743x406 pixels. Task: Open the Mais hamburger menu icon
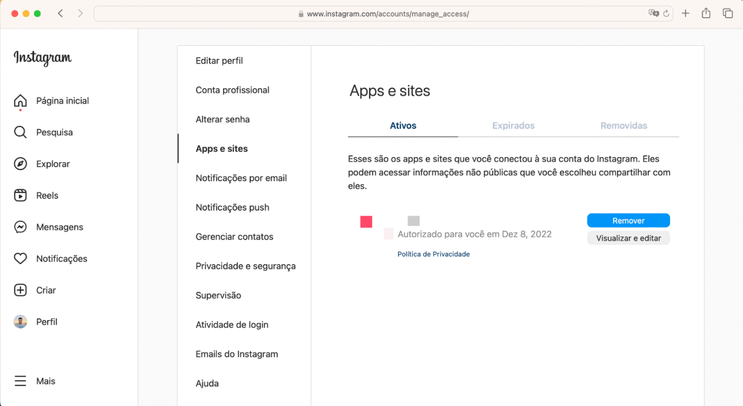coord(20,381)
